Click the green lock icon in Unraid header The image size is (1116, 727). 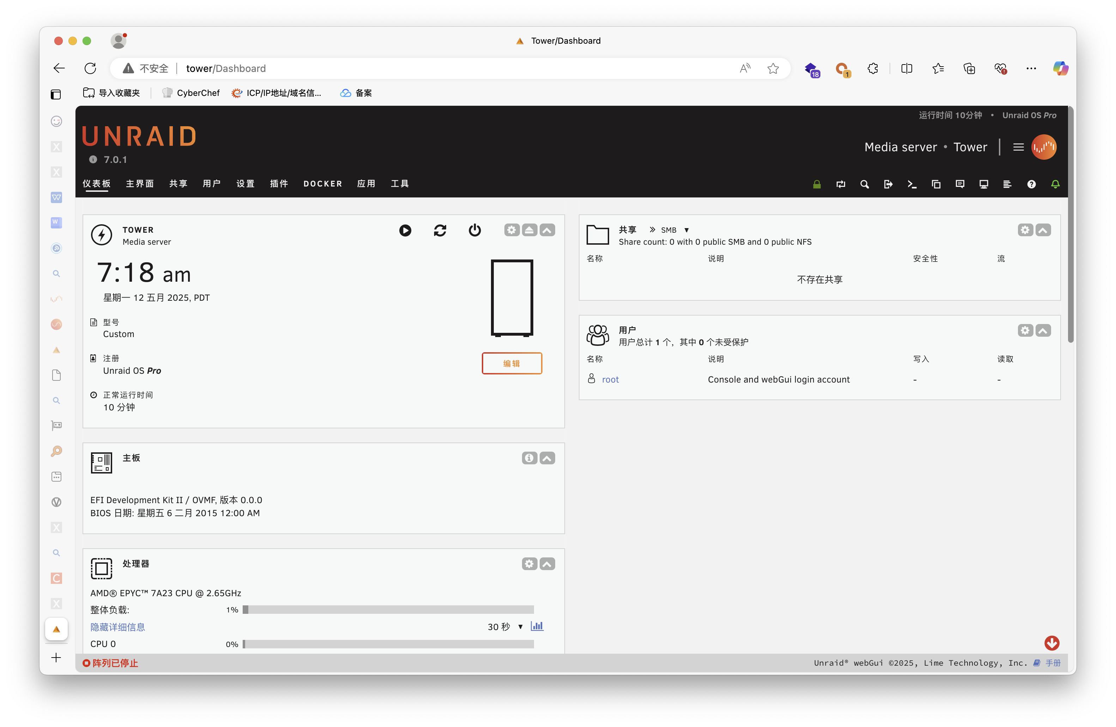[817, 184]
